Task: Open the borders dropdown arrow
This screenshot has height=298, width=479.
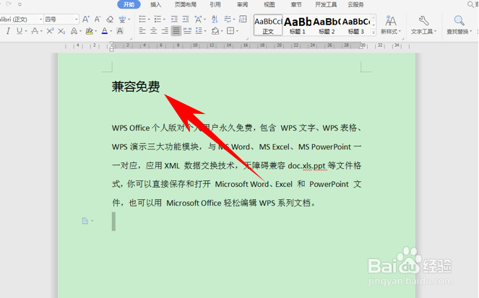Action: pyautogui.click(x=238, y=31)
